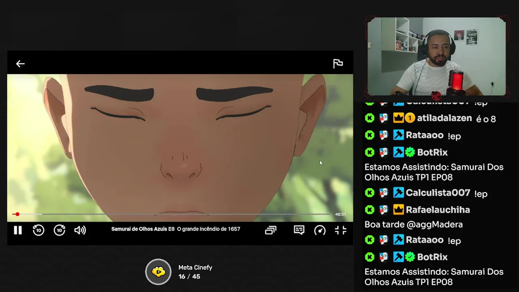The height and width of the screenshot is (292, 519).
Task: Click the episode title 'O grande incêndio de 1657'
Action: 208,229
